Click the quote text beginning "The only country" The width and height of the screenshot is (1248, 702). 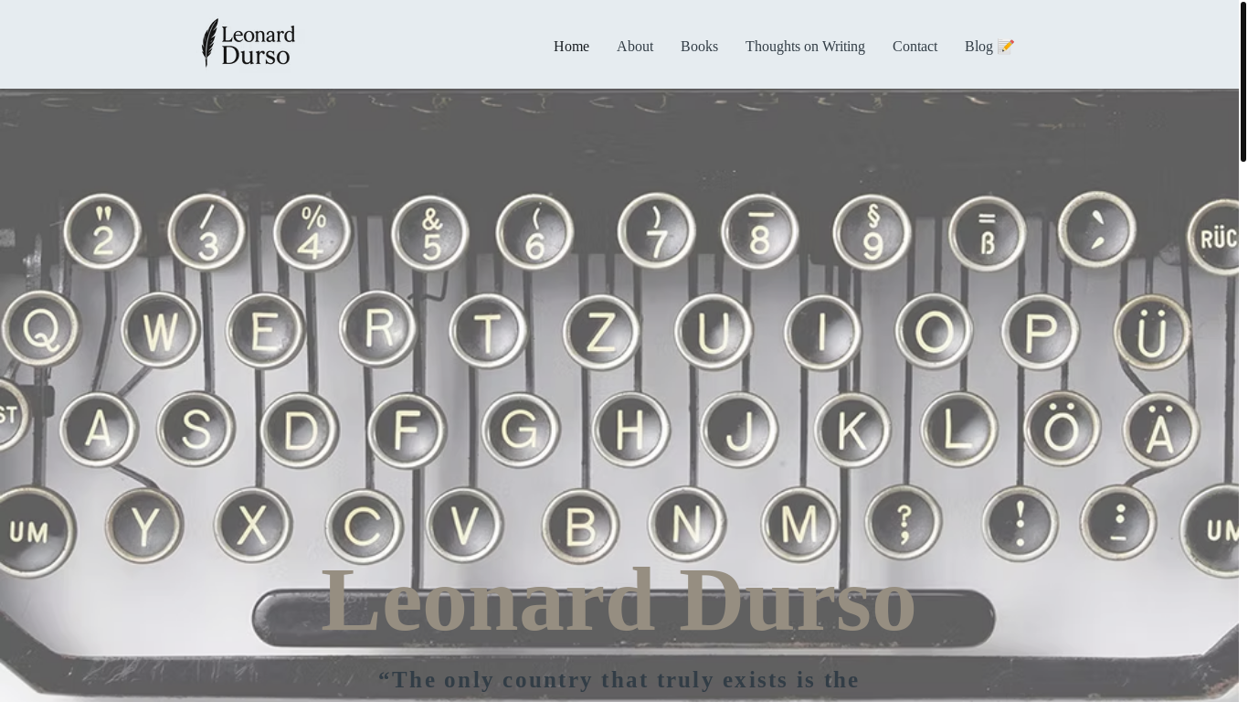[619, 680]
